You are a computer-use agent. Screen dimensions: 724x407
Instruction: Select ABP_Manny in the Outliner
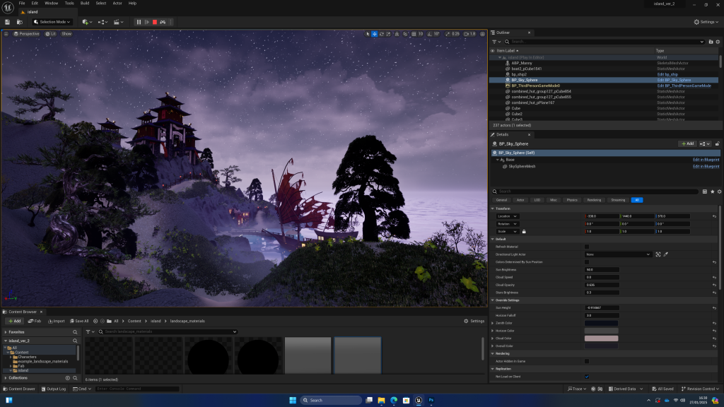pyautogui.click(x=522, y=63)
